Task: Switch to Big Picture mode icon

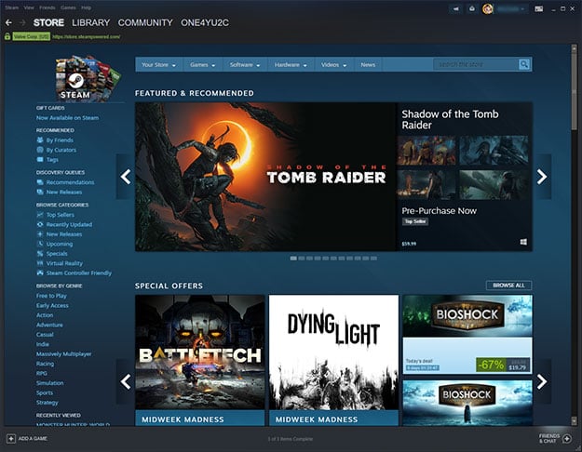Action: (x=538, y=9)
